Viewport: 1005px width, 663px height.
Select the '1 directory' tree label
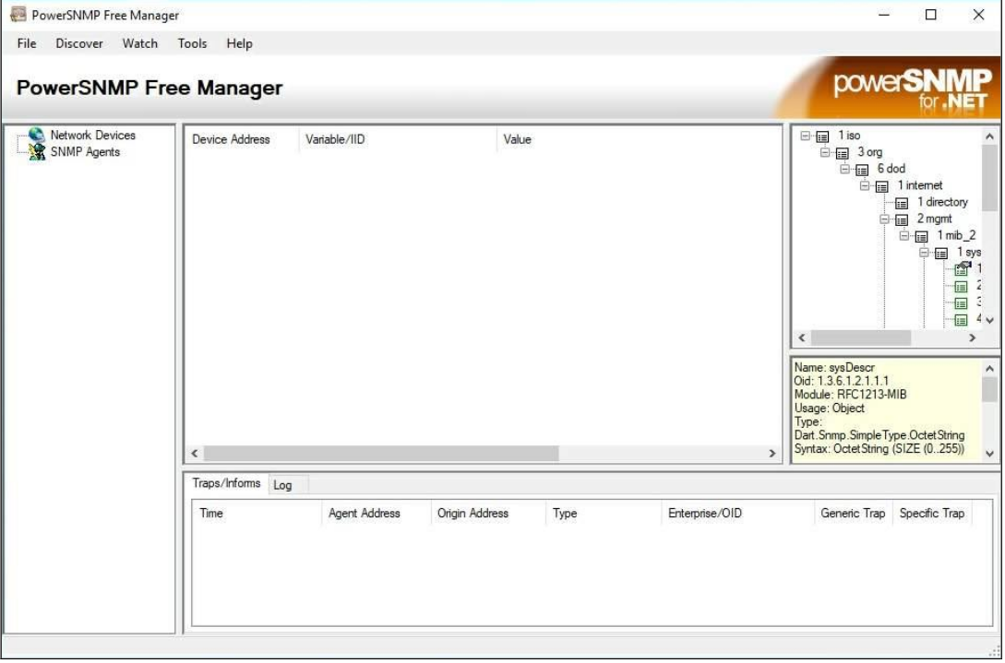(x=942, y=203)
